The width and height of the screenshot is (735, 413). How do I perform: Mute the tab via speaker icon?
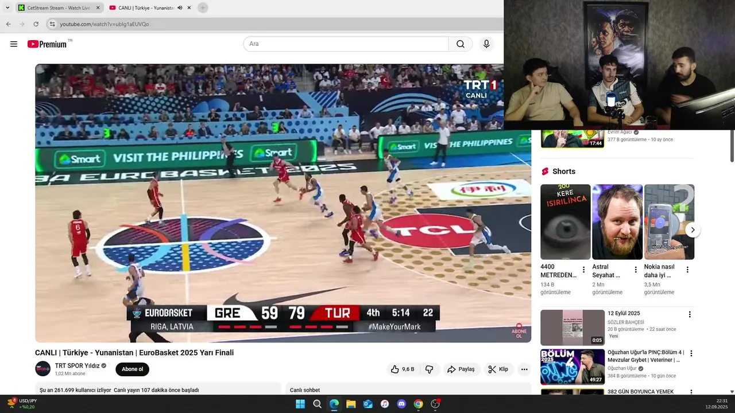click(180, 8)
